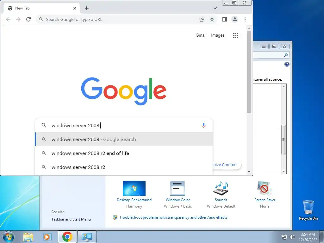Click the Chrome page scrollbar thumb

coord(249,72)
